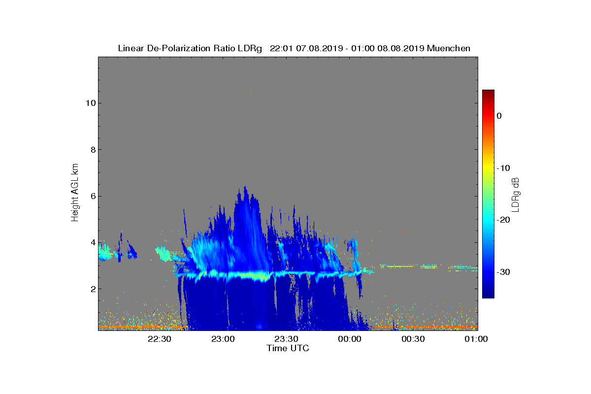Click the height tick label 4
The height and width of the screenshot is (394, 591).
[92, 242]
